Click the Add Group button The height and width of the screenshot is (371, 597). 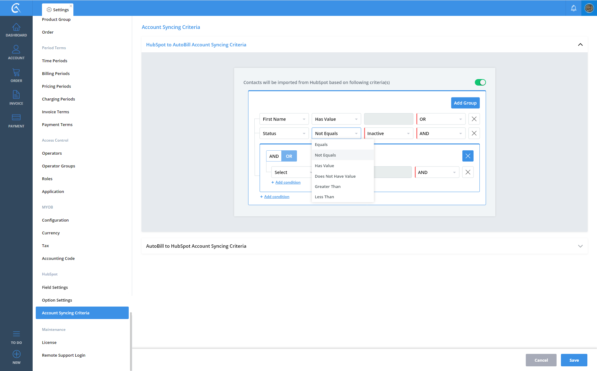465,103
